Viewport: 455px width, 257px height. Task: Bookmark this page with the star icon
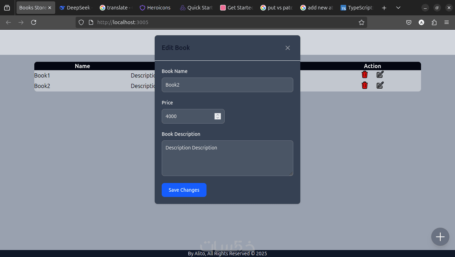362,22
